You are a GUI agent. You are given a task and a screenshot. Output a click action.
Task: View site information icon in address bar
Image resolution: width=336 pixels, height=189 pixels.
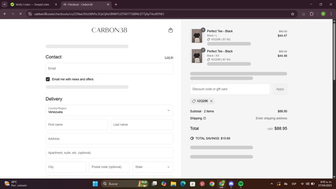tap(30, 14)
